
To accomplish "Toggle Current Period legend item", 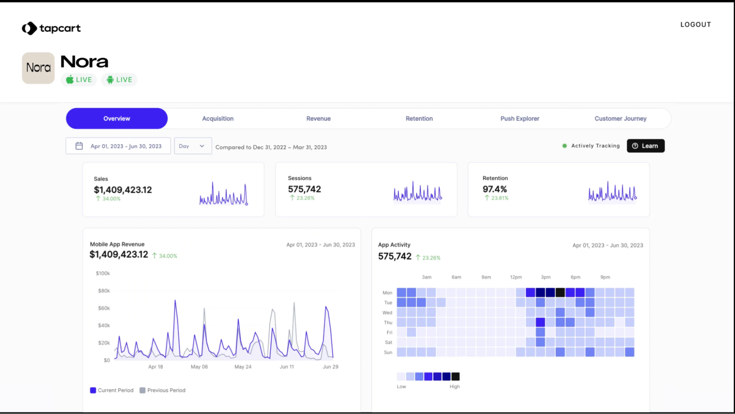I will tap(112, 390).
